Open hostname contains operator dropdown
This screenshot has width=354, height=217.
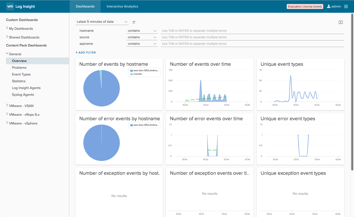(142, 31)
